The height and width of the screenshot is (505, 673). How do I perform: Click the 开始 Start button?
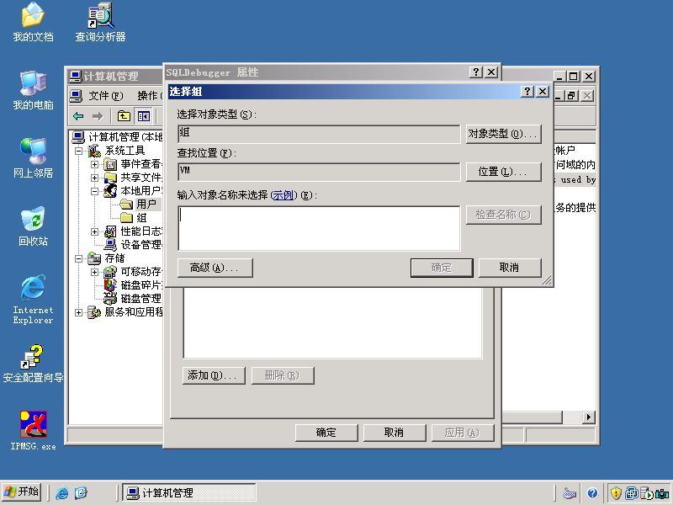click(22, 492)
